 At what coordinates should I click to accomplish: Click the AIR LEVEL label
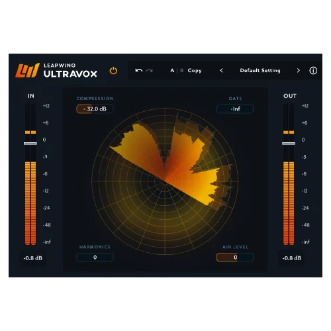coord(235,247)
